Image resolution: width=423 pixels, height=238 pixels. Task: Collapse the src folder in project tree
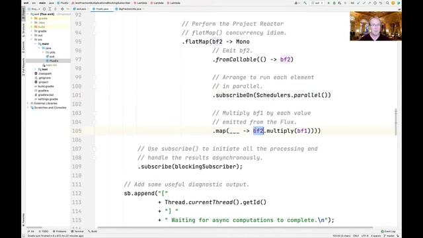pos(32,40)
